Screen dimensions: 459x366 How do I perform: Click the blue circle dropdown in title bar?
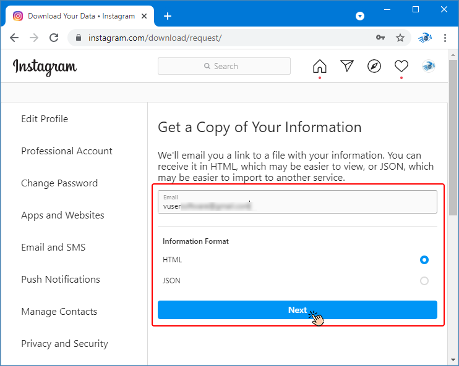[360, 16]
